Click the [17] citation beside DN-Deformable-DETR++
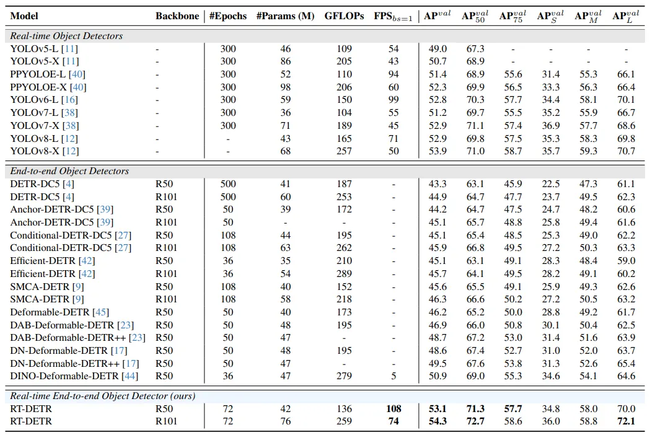655x435 pixels. pos(130,363)
